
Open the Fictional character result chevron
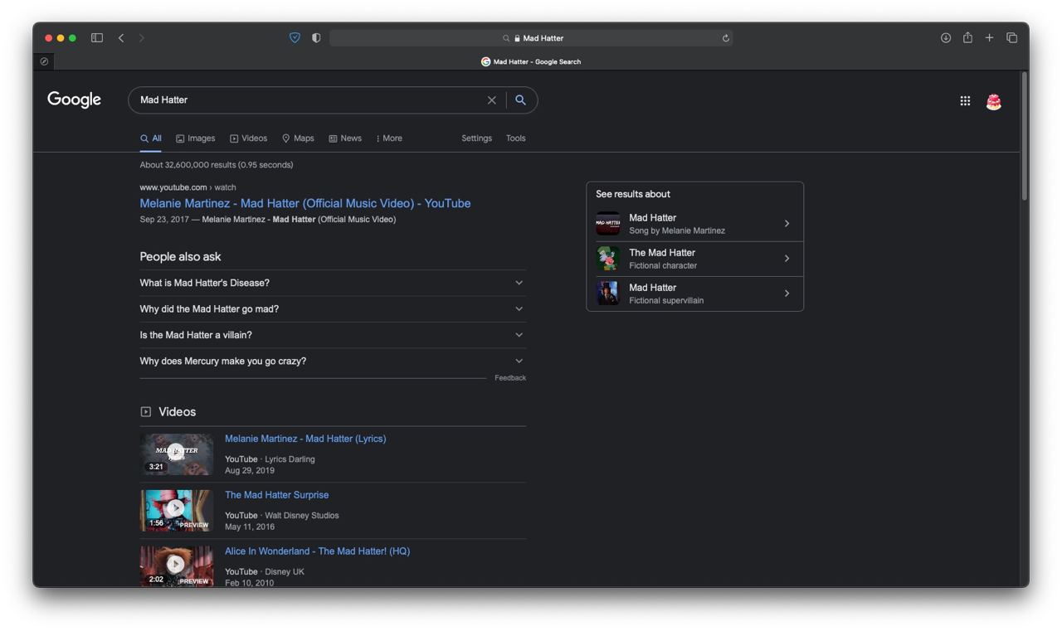click(787, 259)
